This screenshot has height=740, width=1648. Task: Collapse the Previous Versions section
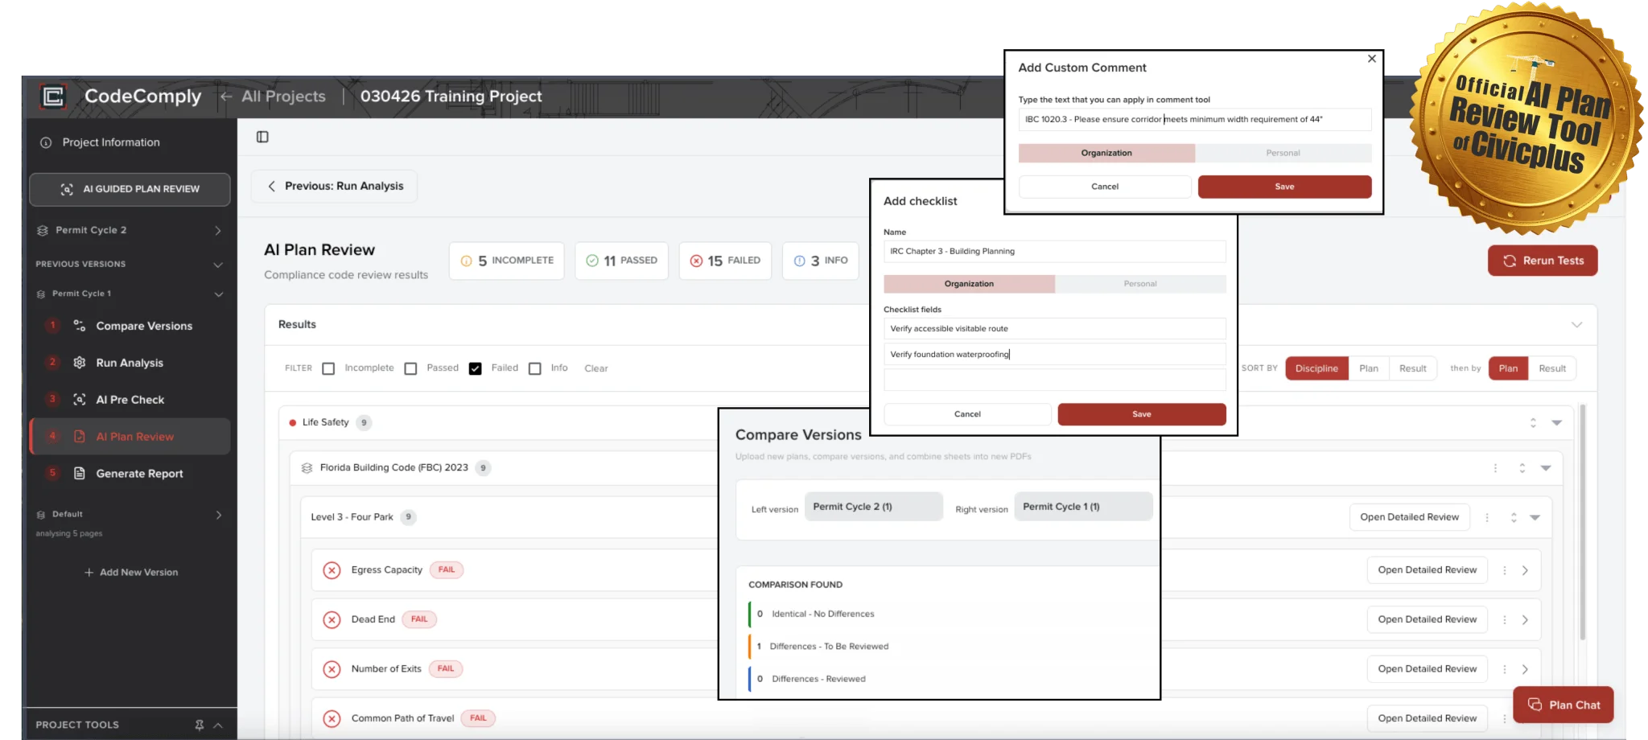click(x=218, y=265)
